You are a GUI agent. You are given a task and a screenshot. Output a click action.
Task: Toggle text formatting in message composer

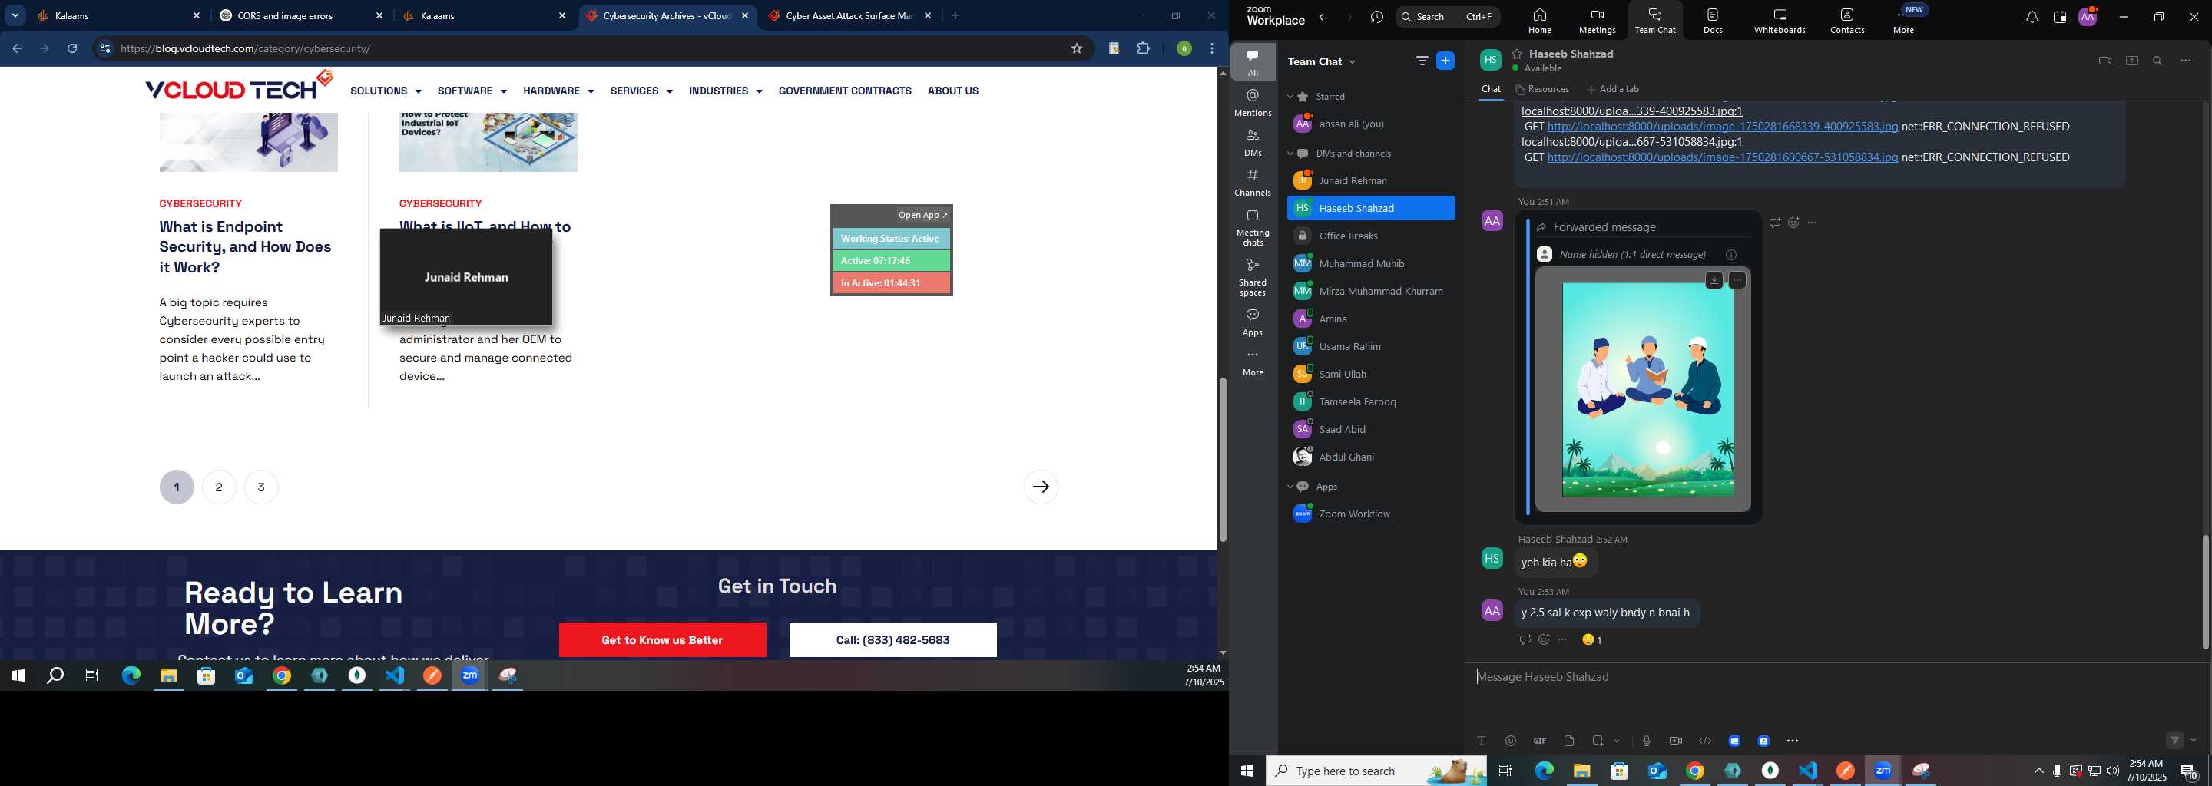tap(1480, 741)
